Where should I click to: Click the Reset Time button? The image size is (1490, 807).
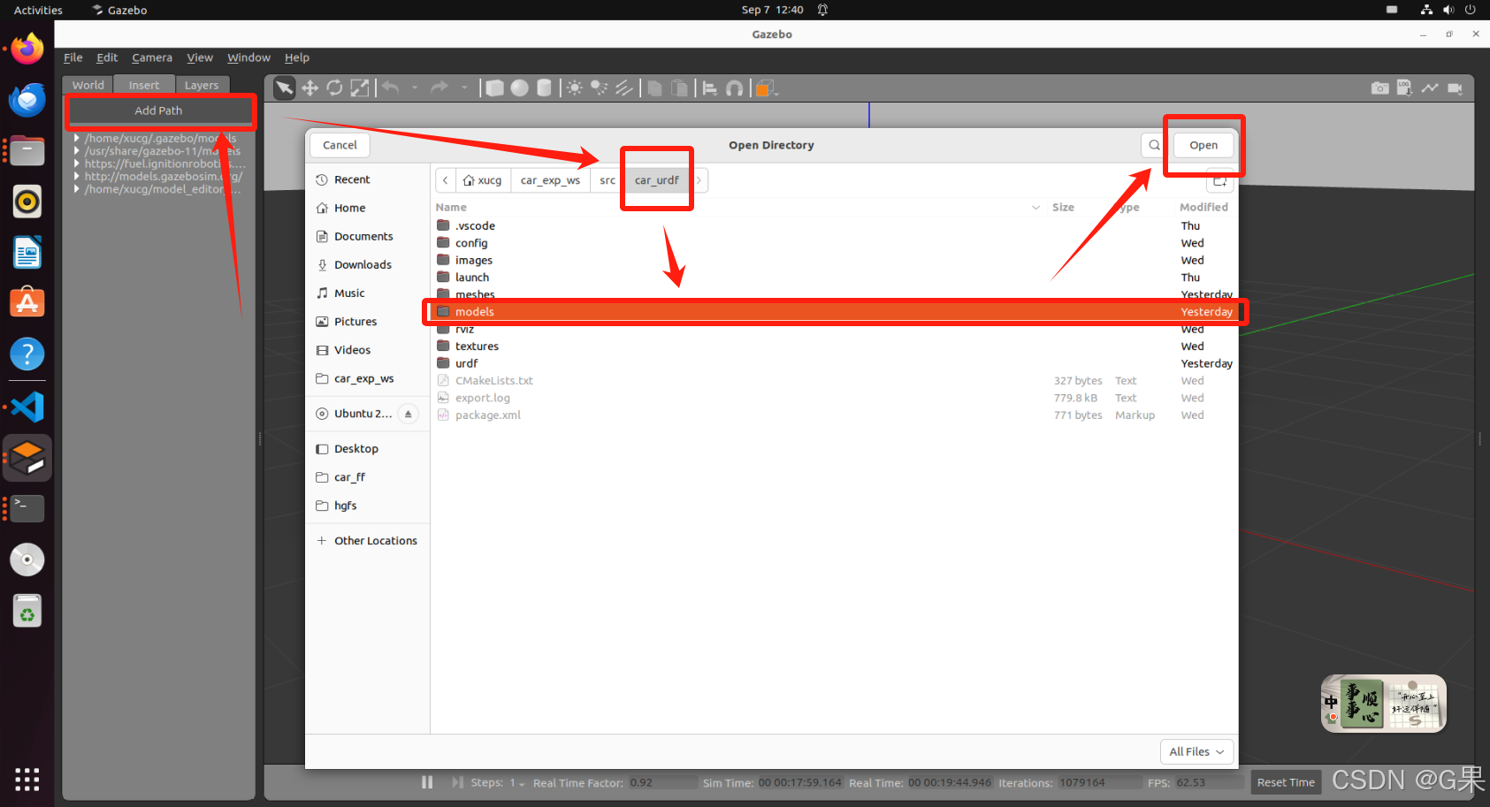(1286, 782)
